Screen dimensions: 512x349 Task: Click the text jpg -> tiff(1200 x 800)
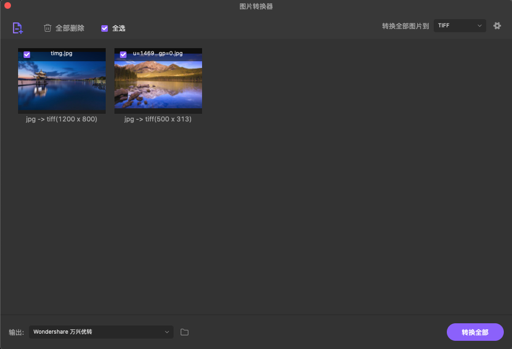click(x=62, y=119)
